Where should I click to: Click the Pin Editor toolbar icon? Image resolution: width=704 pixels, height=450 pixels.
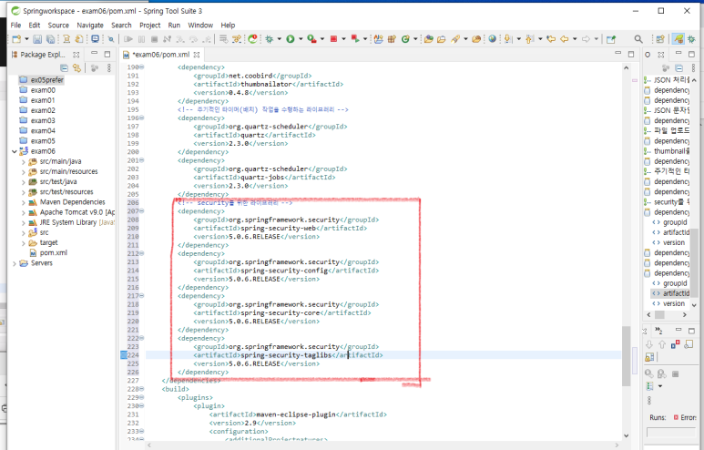click(x=611, y=39)
